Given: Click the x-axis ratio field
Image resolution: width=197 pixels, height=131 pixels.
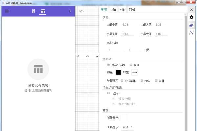Looking at the screenshot, I should pyautogui.click(x=114, y=50).
